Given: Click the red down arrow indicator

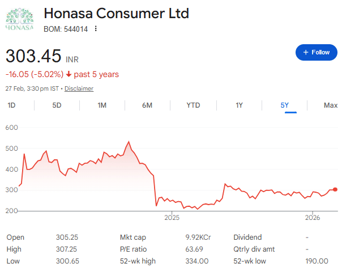Looking at the screenshot, I should [x=69, y=74].
